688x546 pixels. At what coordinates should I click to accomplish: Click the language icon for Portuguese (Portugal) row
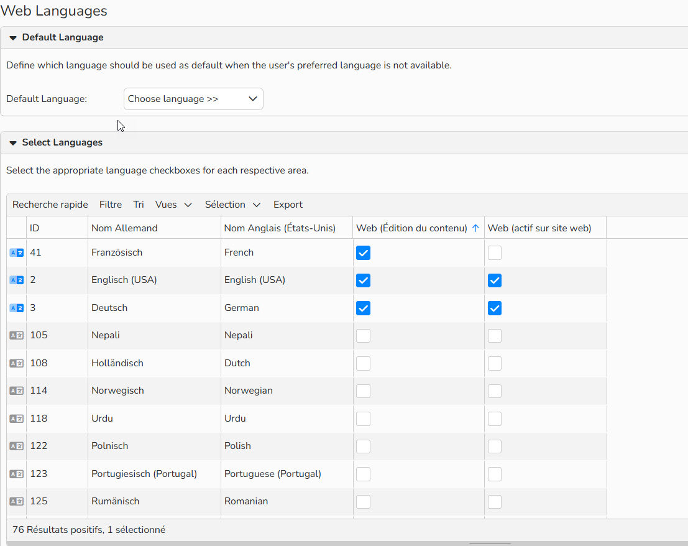(17, 474)
